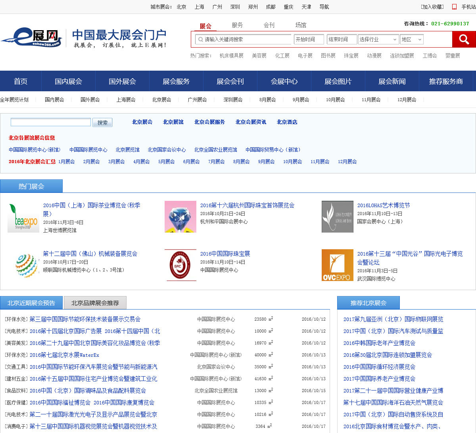Open the 地区 region dropdown

[x=412, y=39]
